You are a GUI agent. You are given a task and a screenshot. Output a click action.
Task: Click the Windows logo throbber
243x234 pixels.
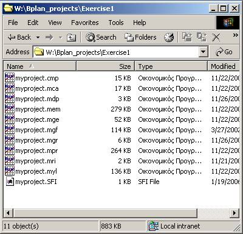(228, 23)
